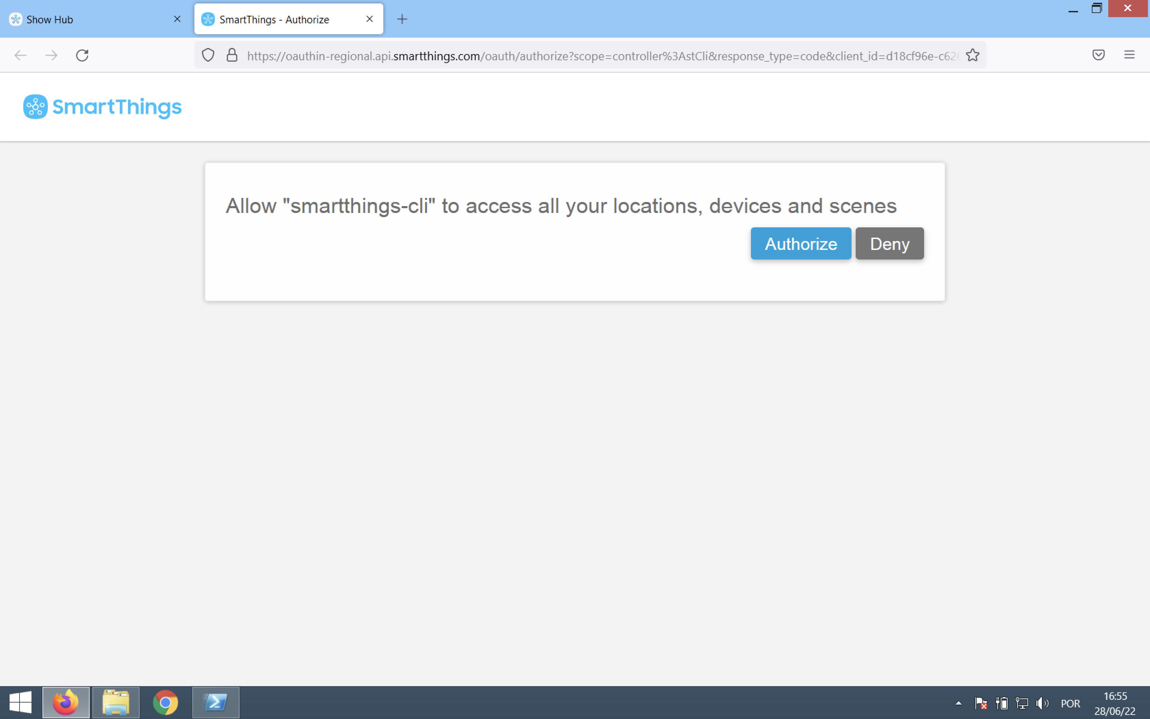The height and width of the screenshot is (719, 1150).
Task: Bookmark this page with the star icon
Action: coord(972,55)
